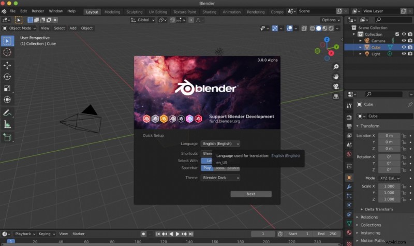This screenshot has width=414, height=246.
Task: Toggle visibility of the Camera object
Action: [404, 40]
